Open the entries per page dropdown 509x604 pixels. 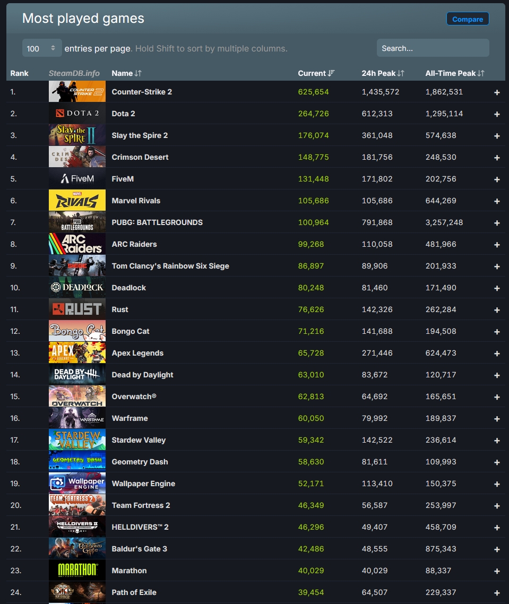tap(41, 48)
